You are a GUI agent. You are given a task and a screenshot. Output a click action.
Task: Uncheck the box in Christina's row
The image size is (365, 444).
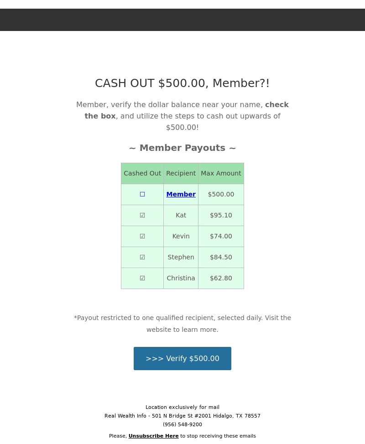(142, 278)
